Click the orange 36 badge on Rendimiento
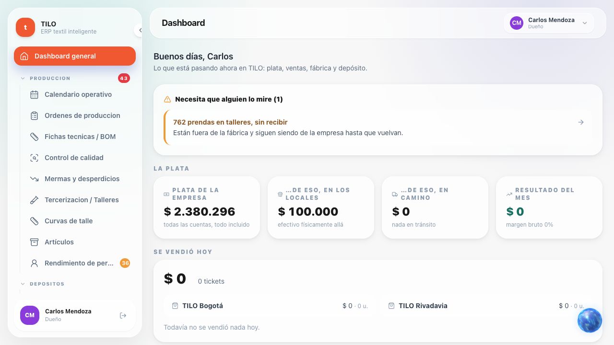Screen dimensions: 614x345 (x=125, y=263)
